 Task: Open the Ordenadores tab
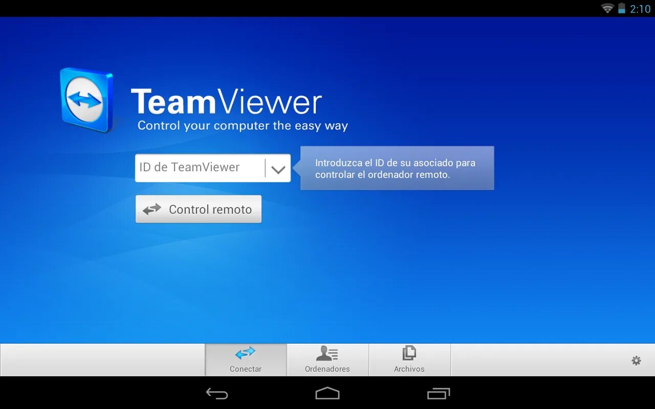327,360
